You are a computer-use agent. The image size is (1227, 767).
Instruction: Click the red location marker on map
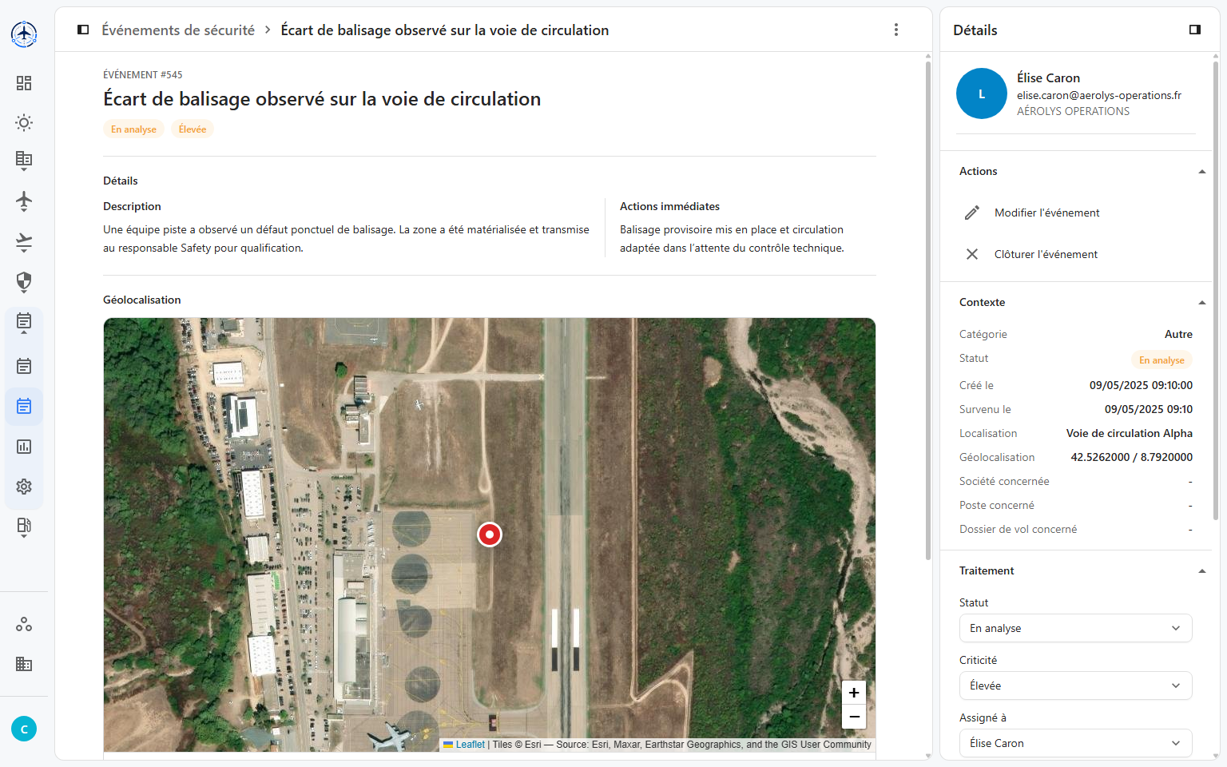point(490,534)
